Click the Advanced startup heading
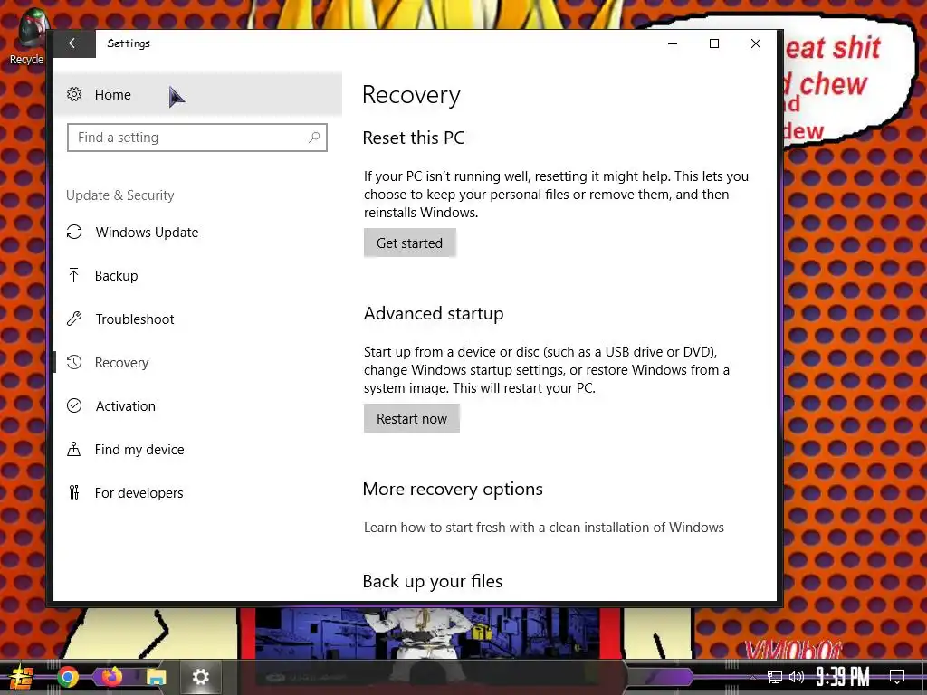 coord(434,313)
